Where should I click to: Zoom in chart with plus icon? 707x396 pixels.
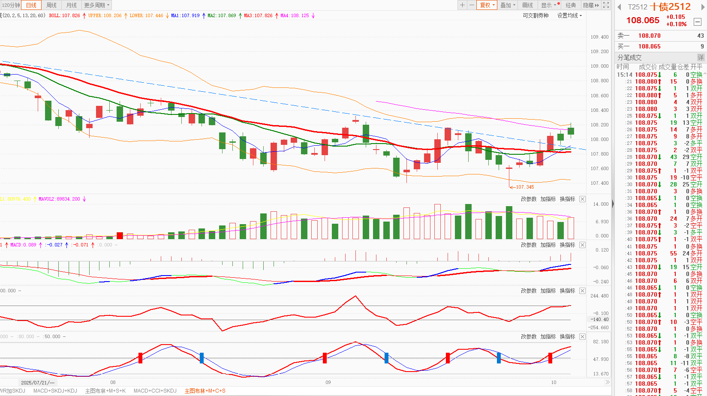[462, 5]
